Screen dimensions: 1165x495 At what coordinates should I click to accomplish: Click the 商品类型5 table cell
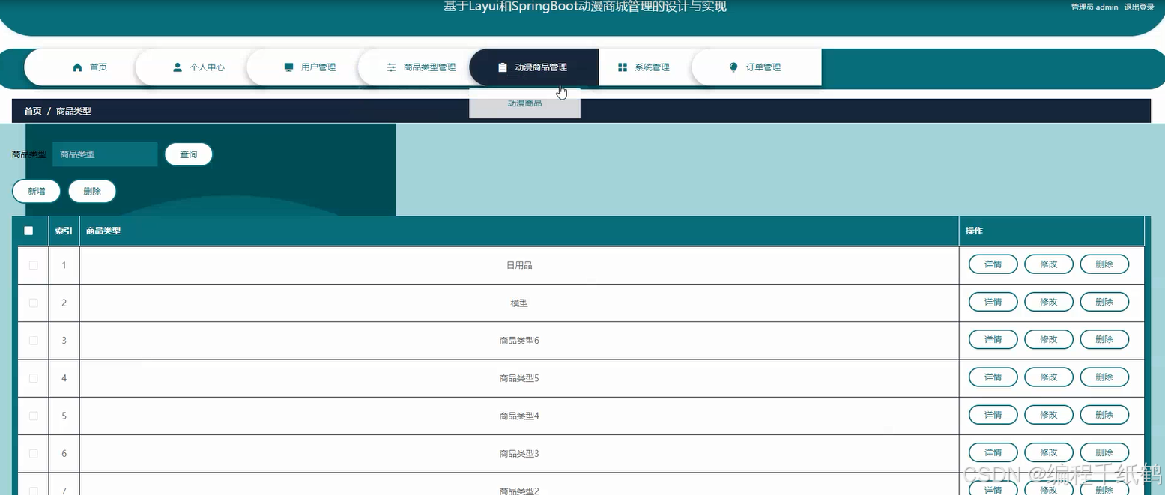pos(519,378)
